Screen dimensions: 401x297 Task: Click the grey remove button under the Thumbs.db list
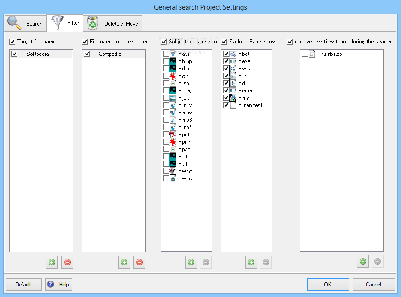pos(378,261)
